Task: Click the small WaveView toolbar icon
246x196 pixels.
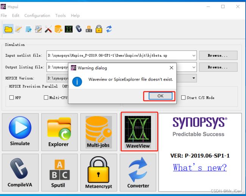Action: pos(69,29)
